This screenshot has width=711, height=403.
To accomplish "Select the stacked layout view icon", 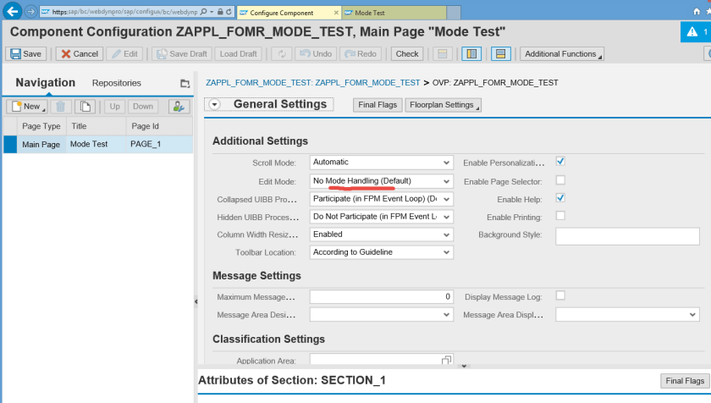I will 500,53.
